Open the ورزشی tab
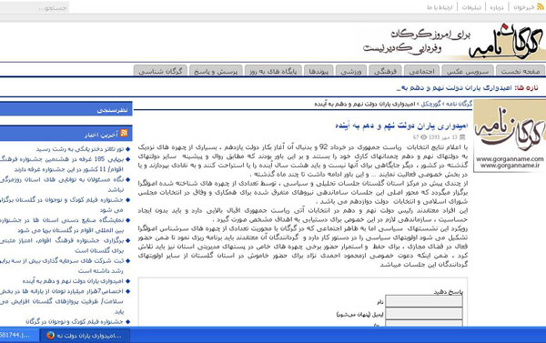 tap(351, 71)
